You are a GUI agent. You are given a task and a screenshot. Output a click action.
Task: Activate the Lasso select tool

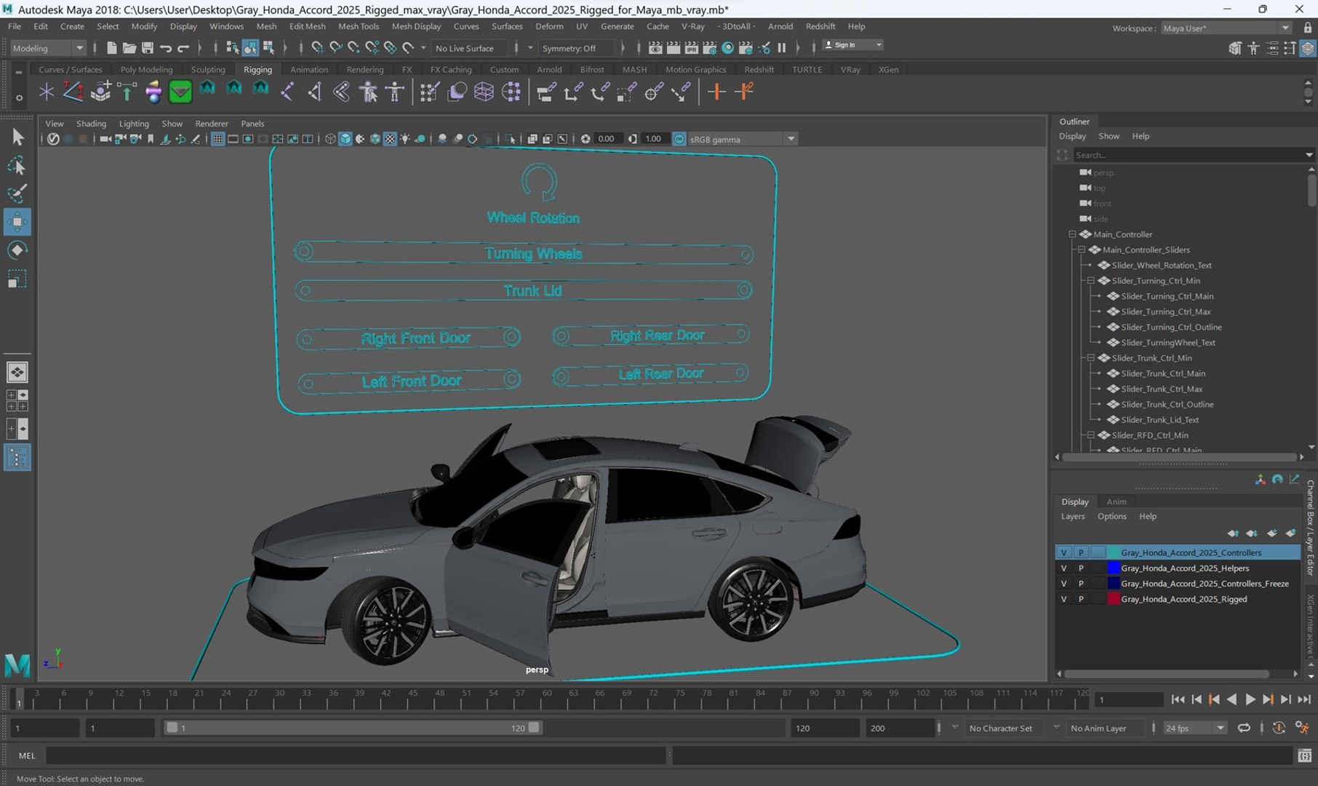17,165
